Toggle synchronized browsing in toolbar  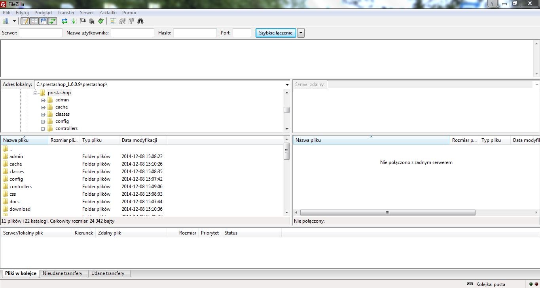[131, 21]
